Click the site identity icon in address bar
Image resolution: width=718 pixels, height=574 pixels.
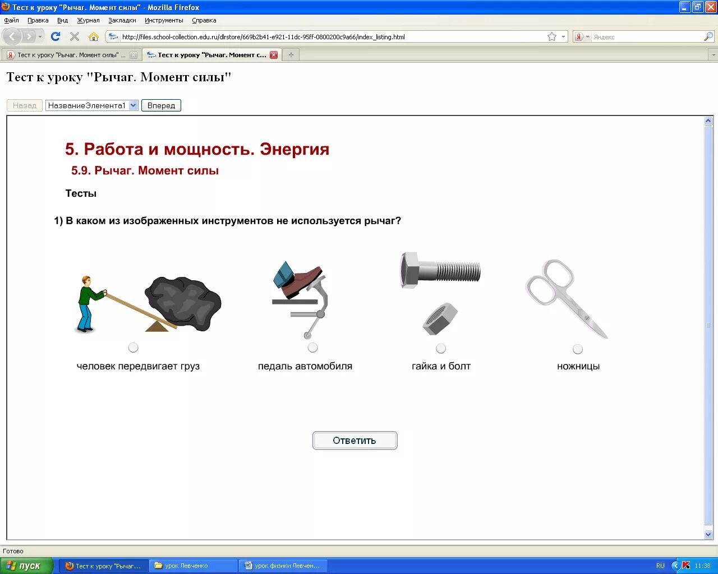click(x=113, y=36)
